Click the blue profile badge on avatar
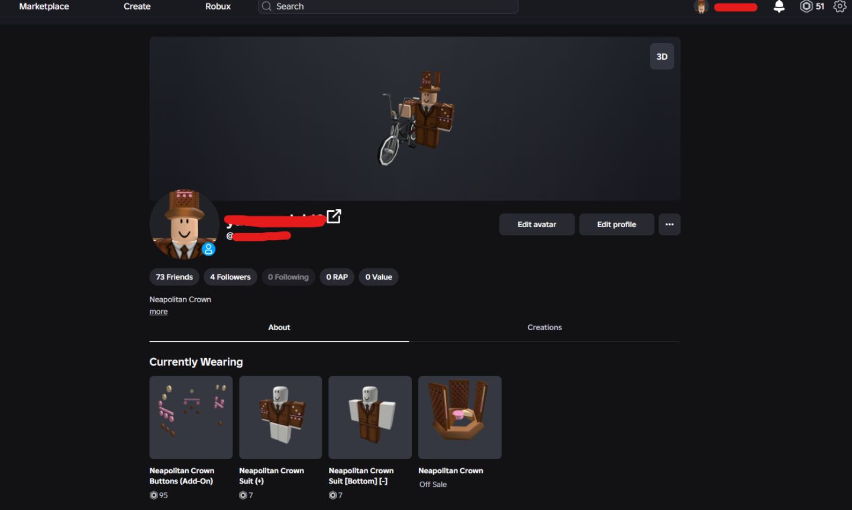 pyautogui.click(x=208, y=249)
